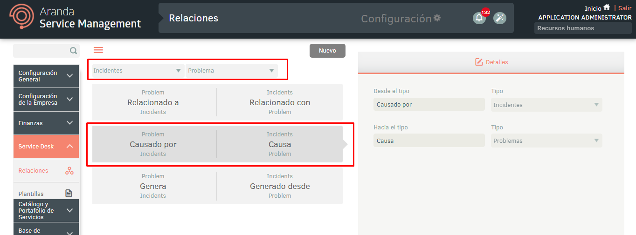636x235 pixels.
Task: Click the Relaciones nodes icon
Action: (x=69, y=171)
